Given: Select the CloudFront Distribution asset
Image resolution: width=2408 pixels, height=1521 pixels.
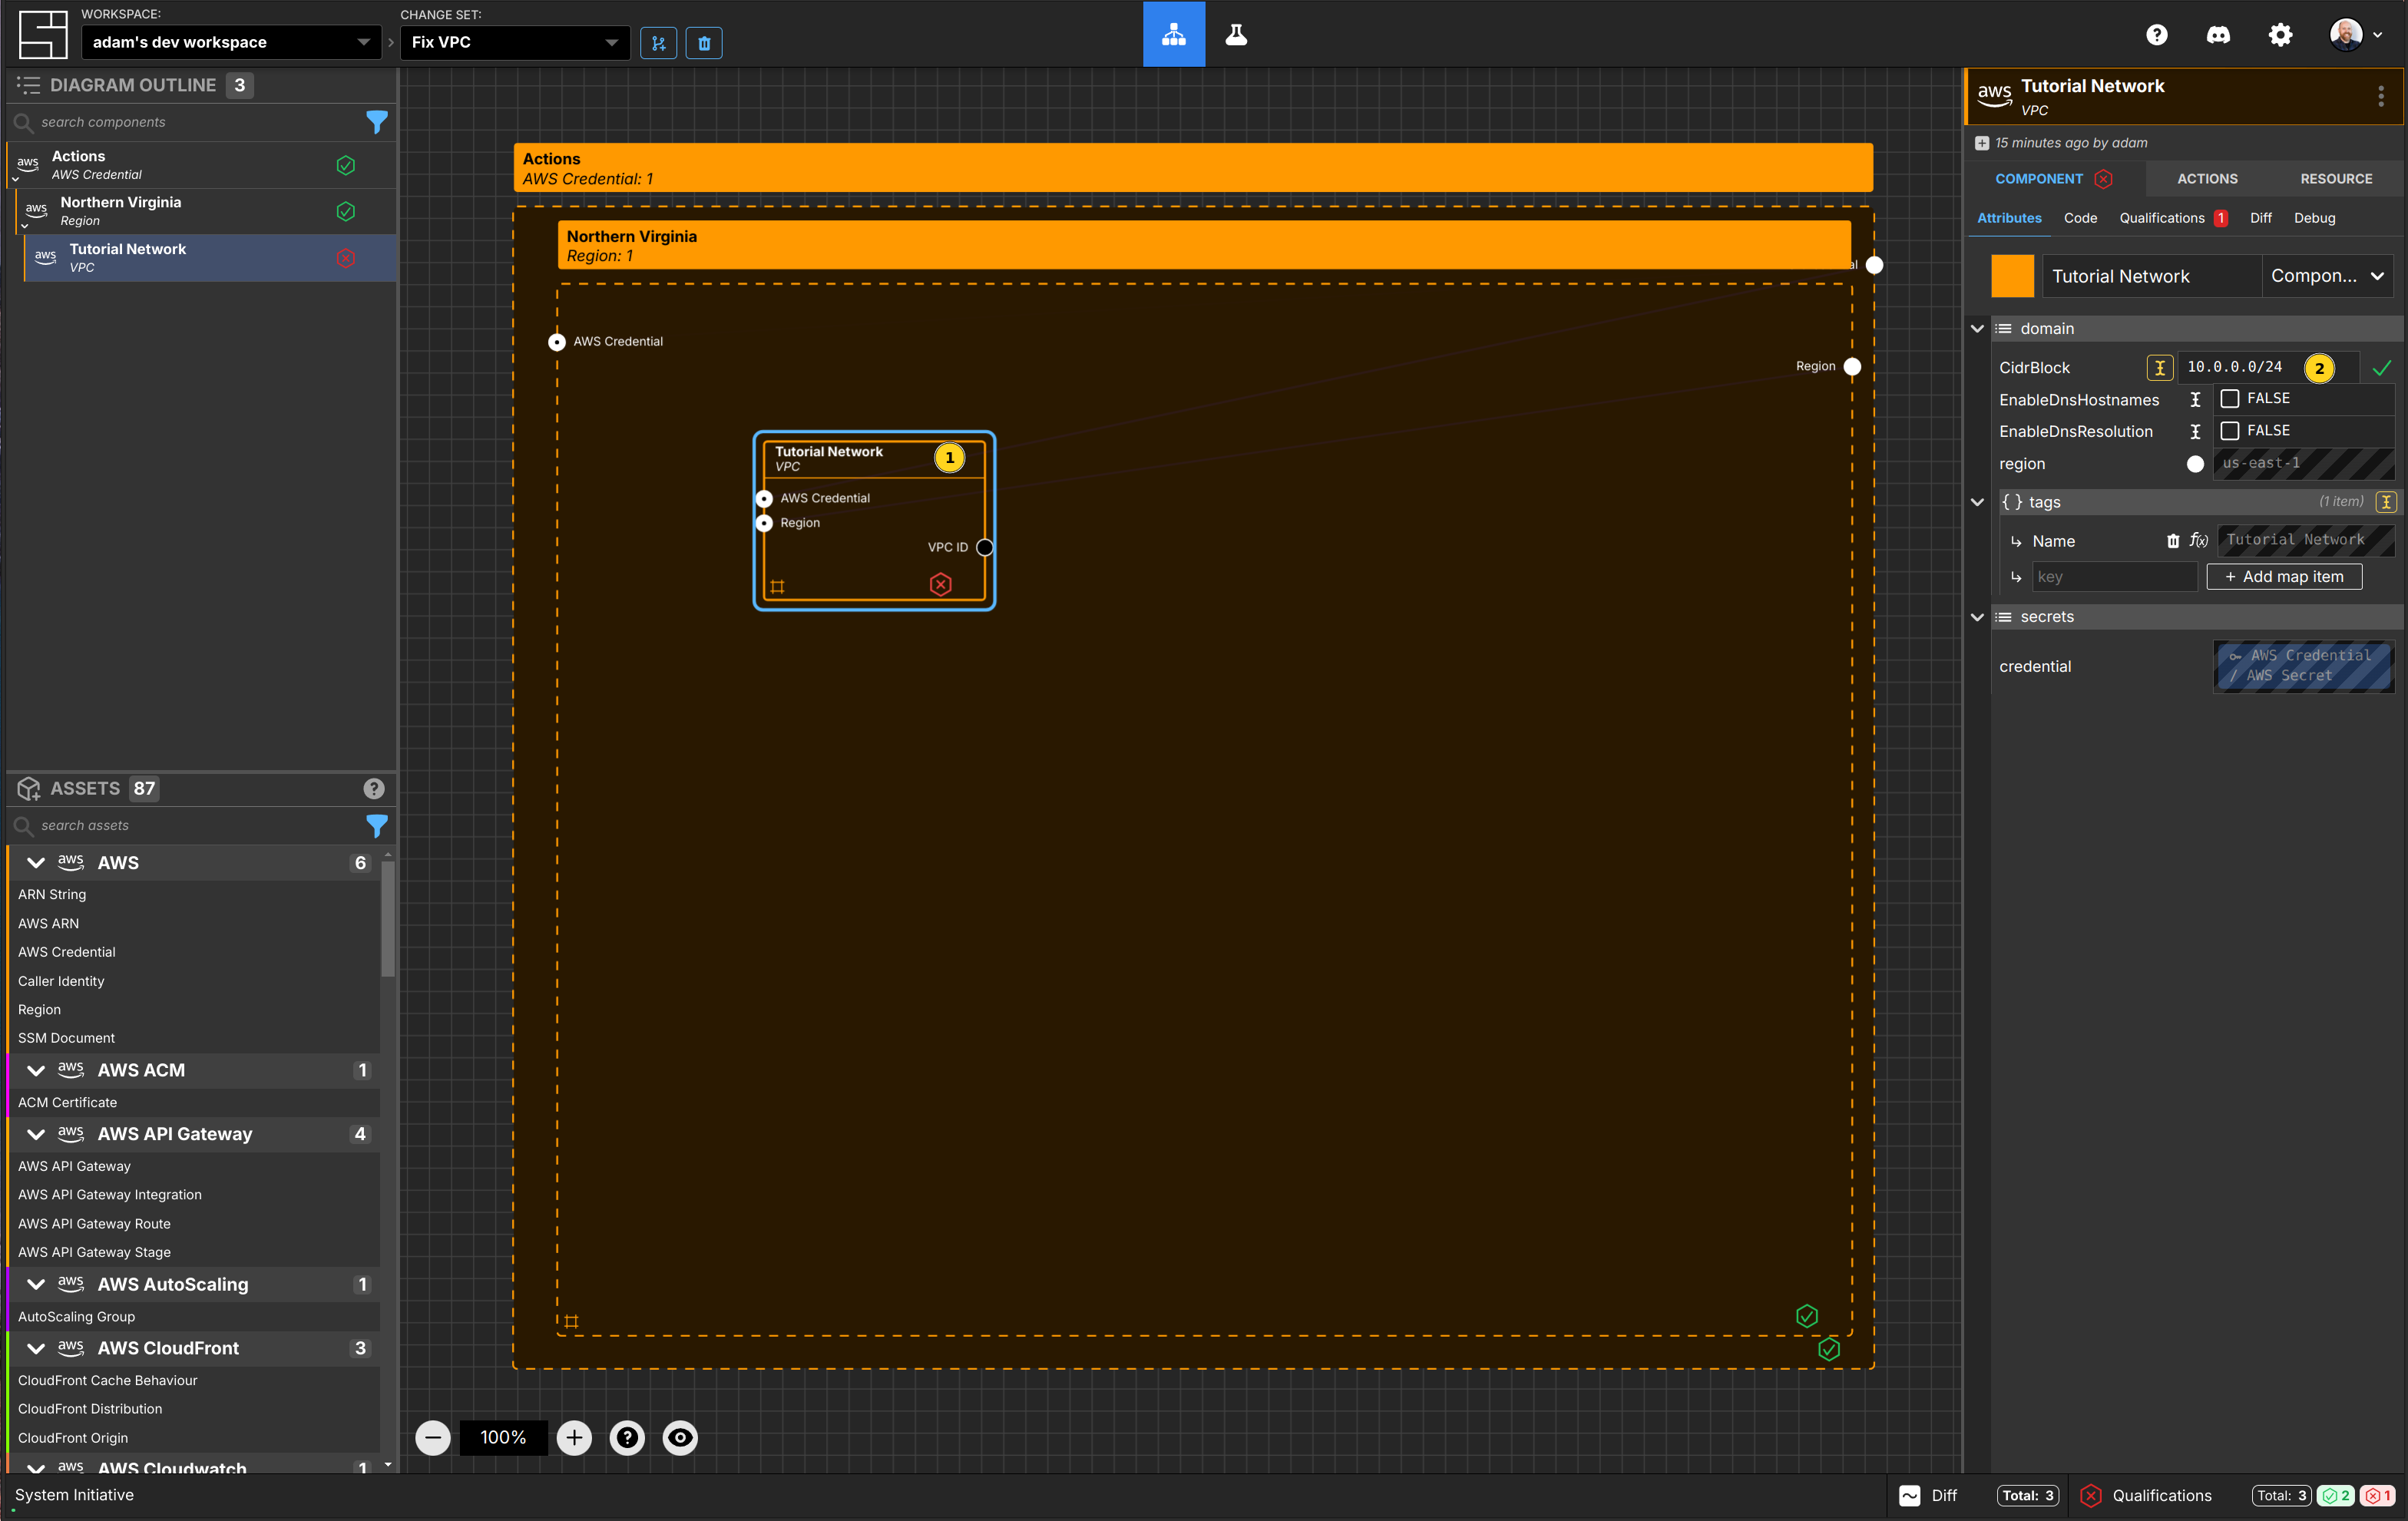Looking at the screenshot, I should point(90,1409).
